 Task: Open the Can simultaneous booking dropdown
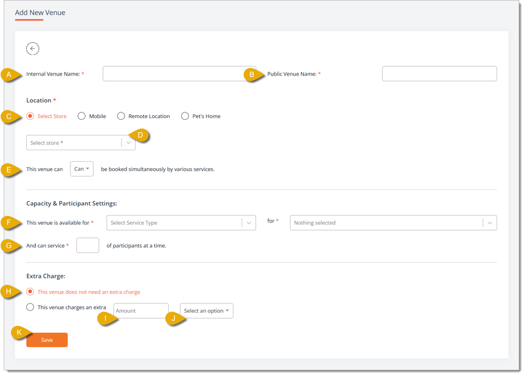click(x=82, y=169)
